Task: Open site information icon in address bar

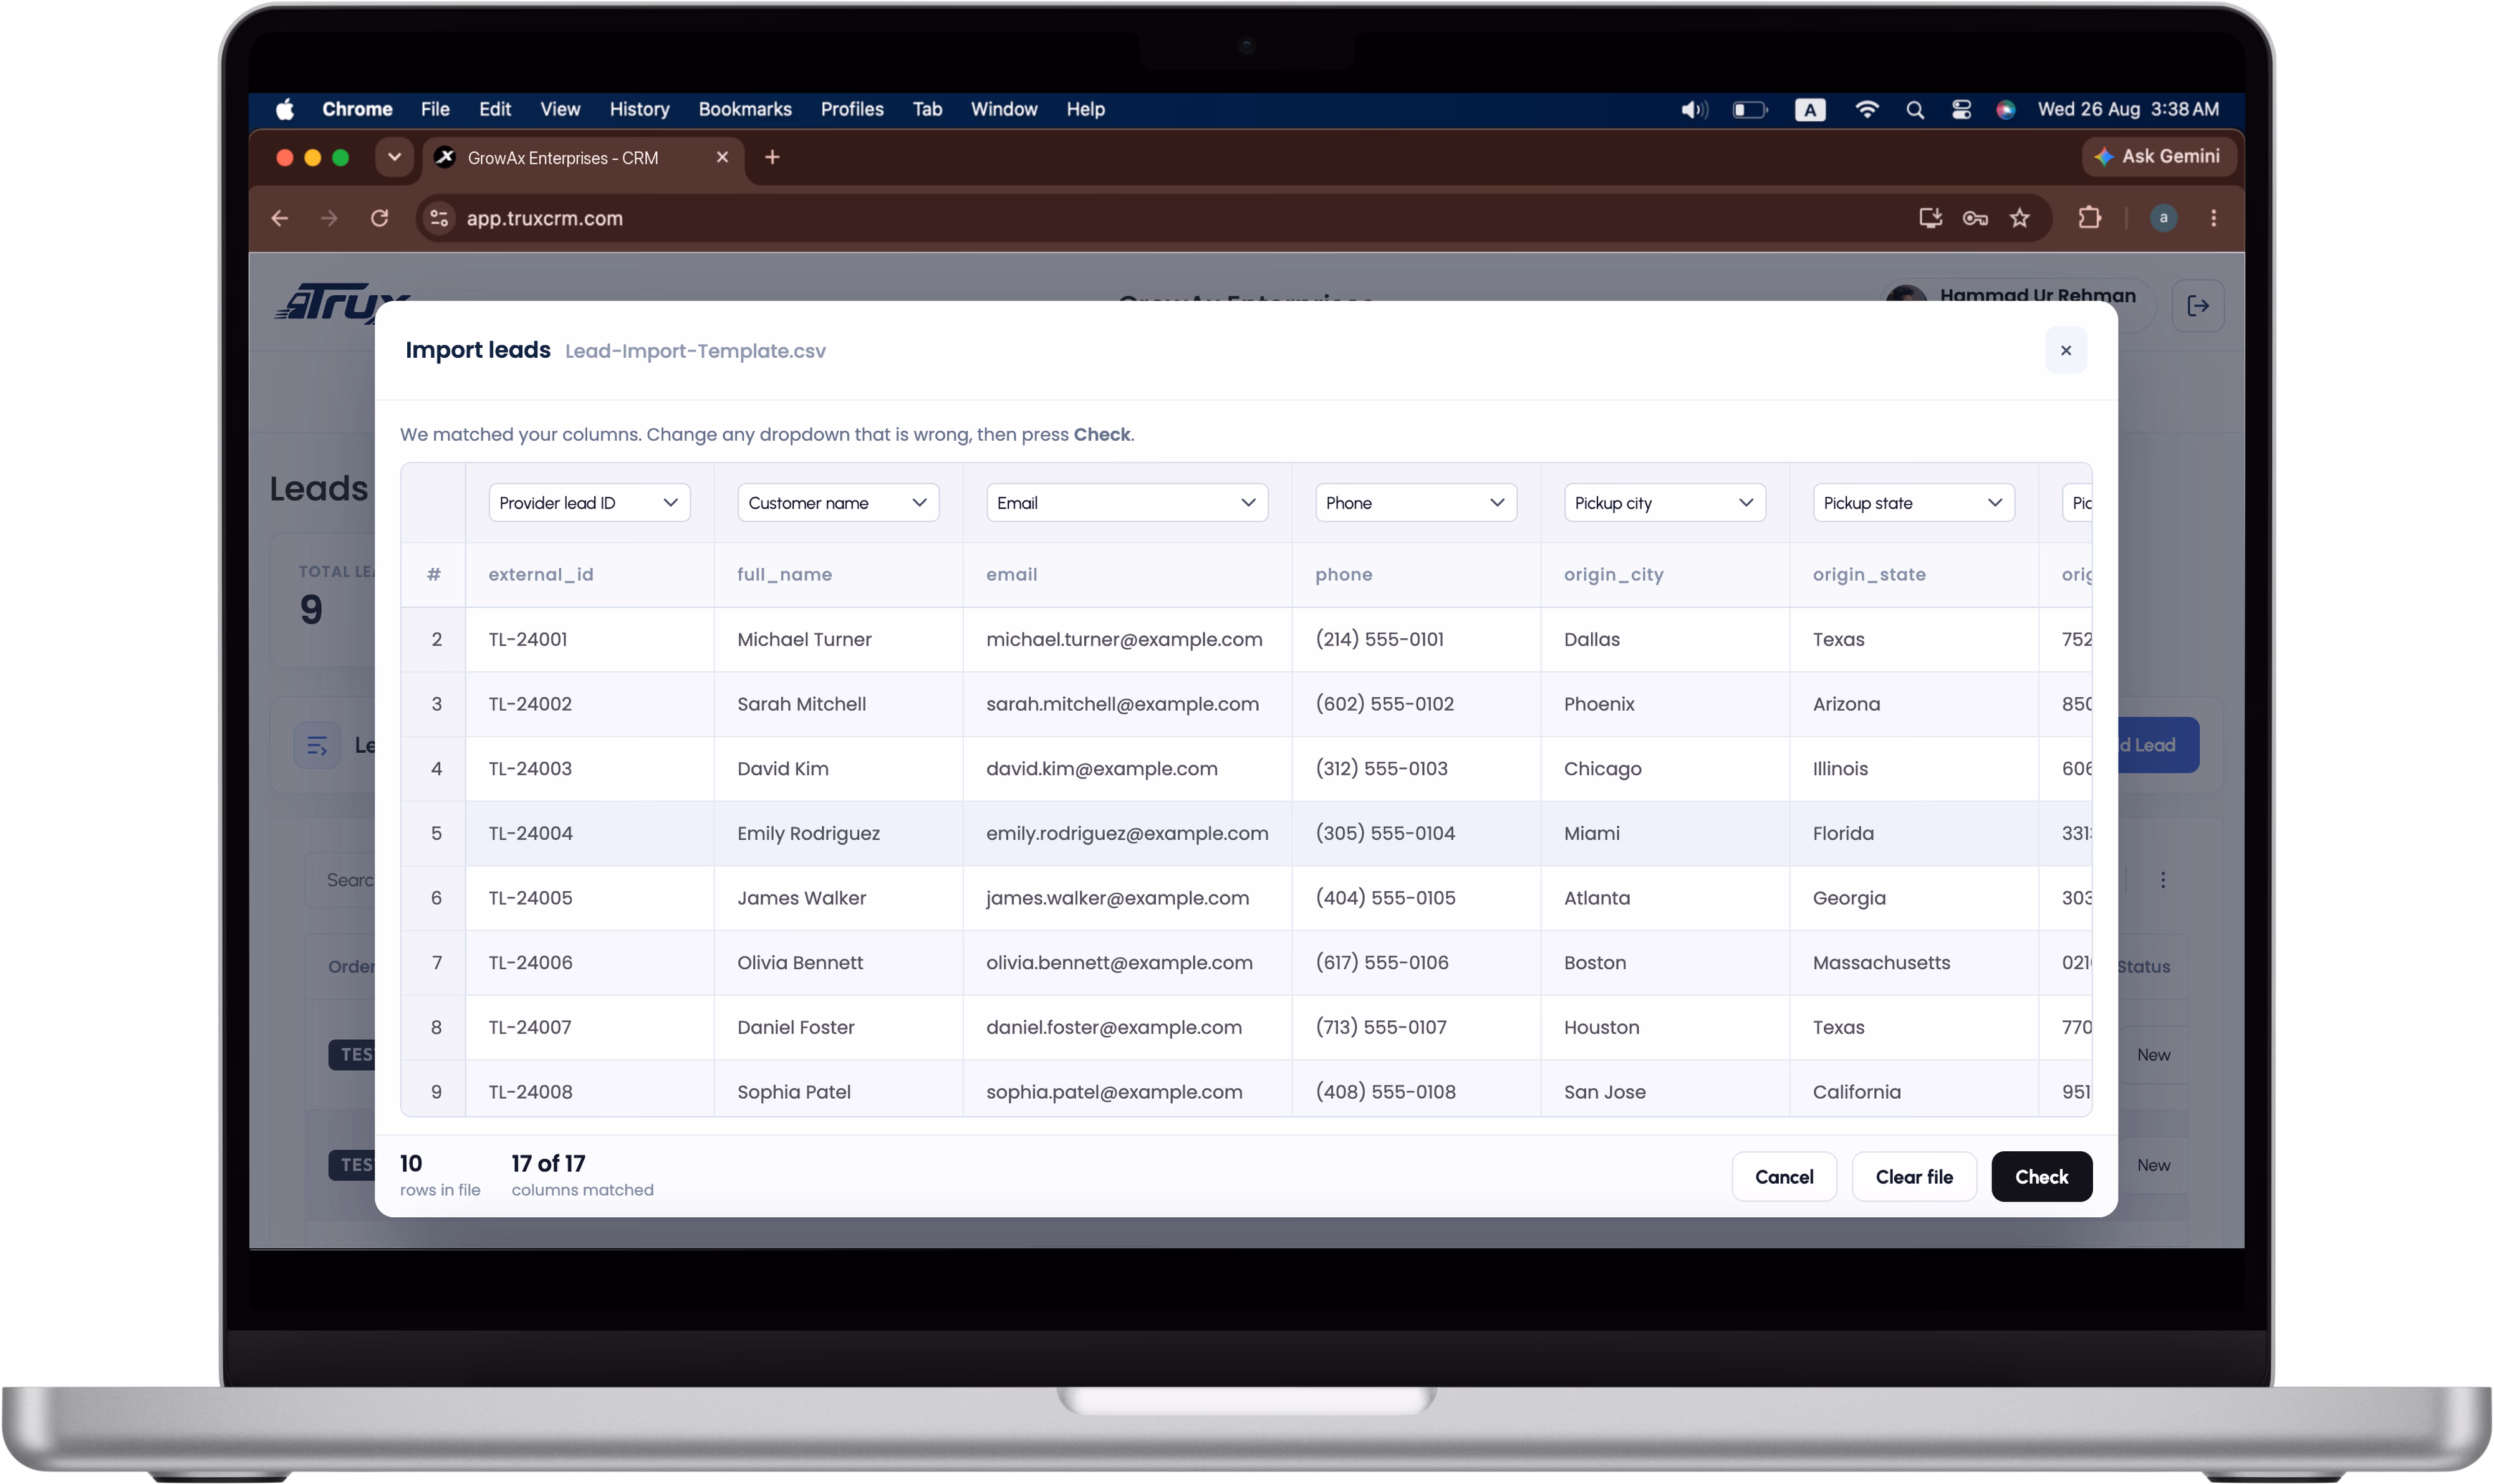Action: pyautogui.click(x=439, y=218)
